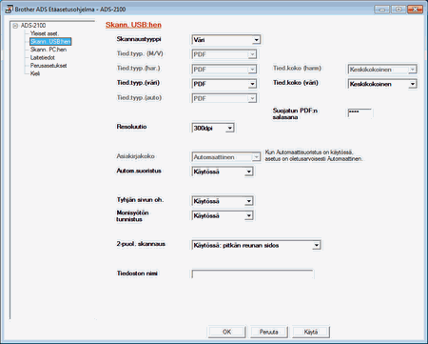
Task: Click the Skann. USB:hen page heading
Action: [x=133, y=25]
